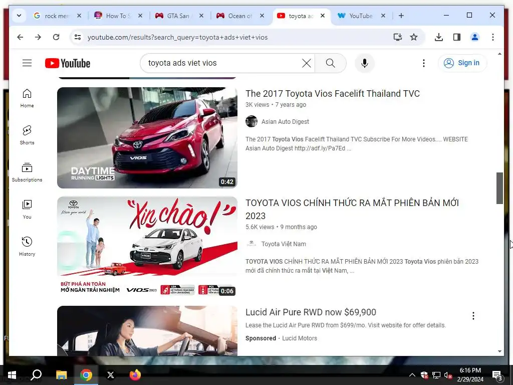This screenshot has height=385, width=513.
Task: Click the scrollbar down arrow
Action: [x=499, y=351]
